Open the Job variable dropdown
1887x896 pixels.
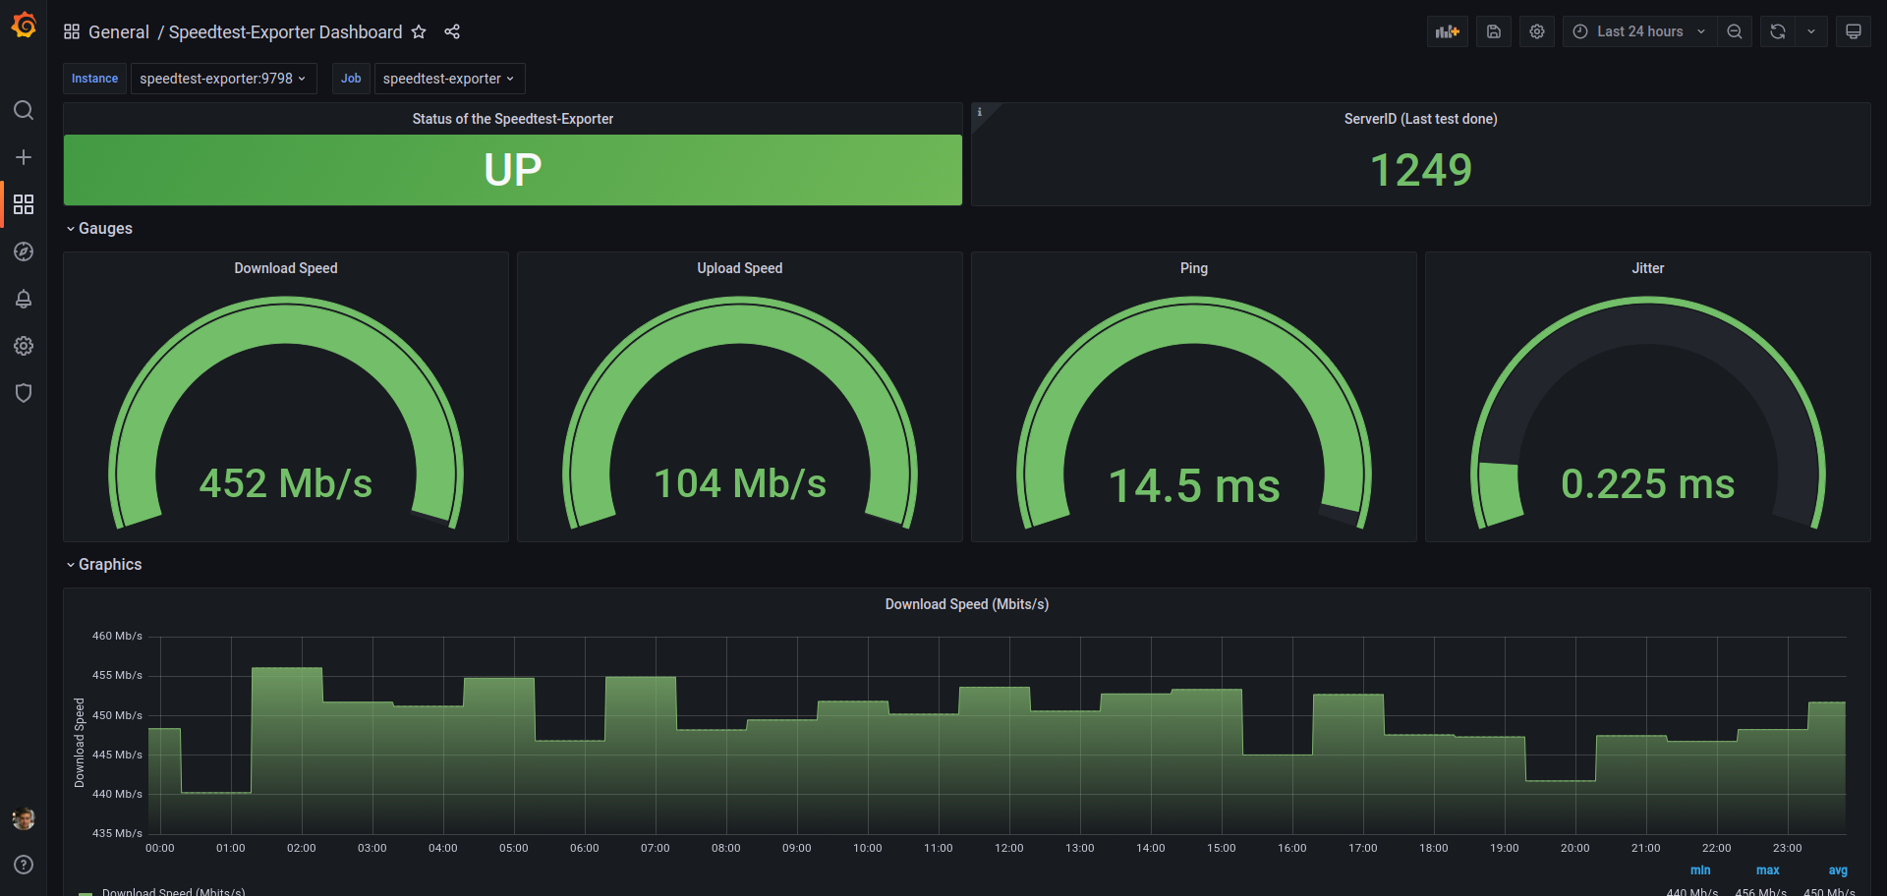point(450,79)
